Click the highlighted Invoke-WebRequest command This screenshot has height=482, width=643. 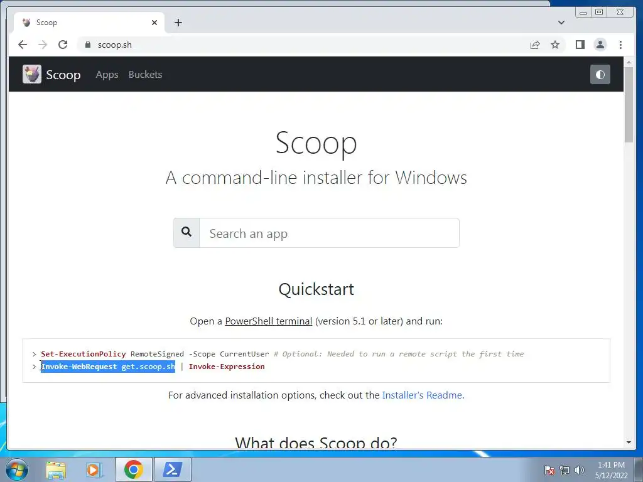point(108,367)
